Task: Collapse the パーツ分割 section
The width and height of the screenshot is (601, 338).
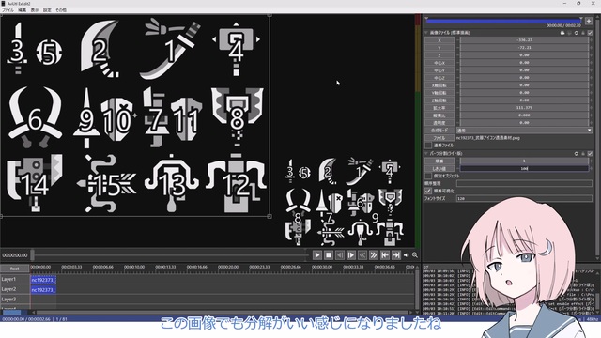Action: tap(426, 153)
